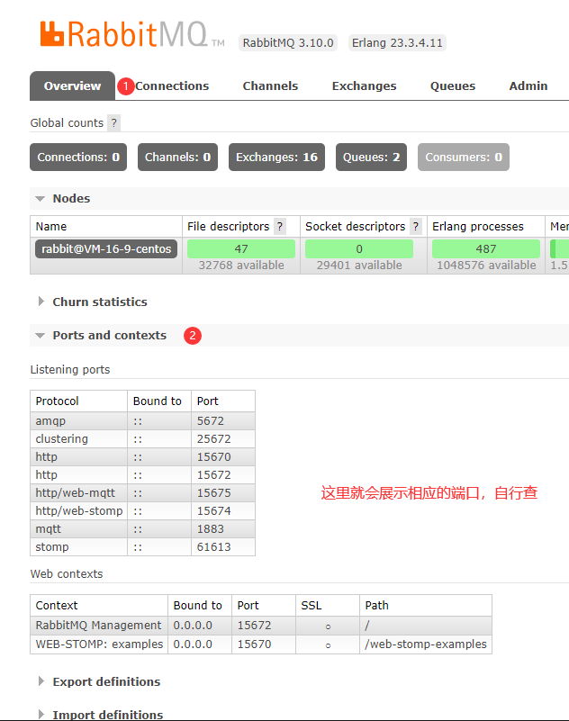Open the Admin tab
The image size is (569, 721).
point(528,86)
